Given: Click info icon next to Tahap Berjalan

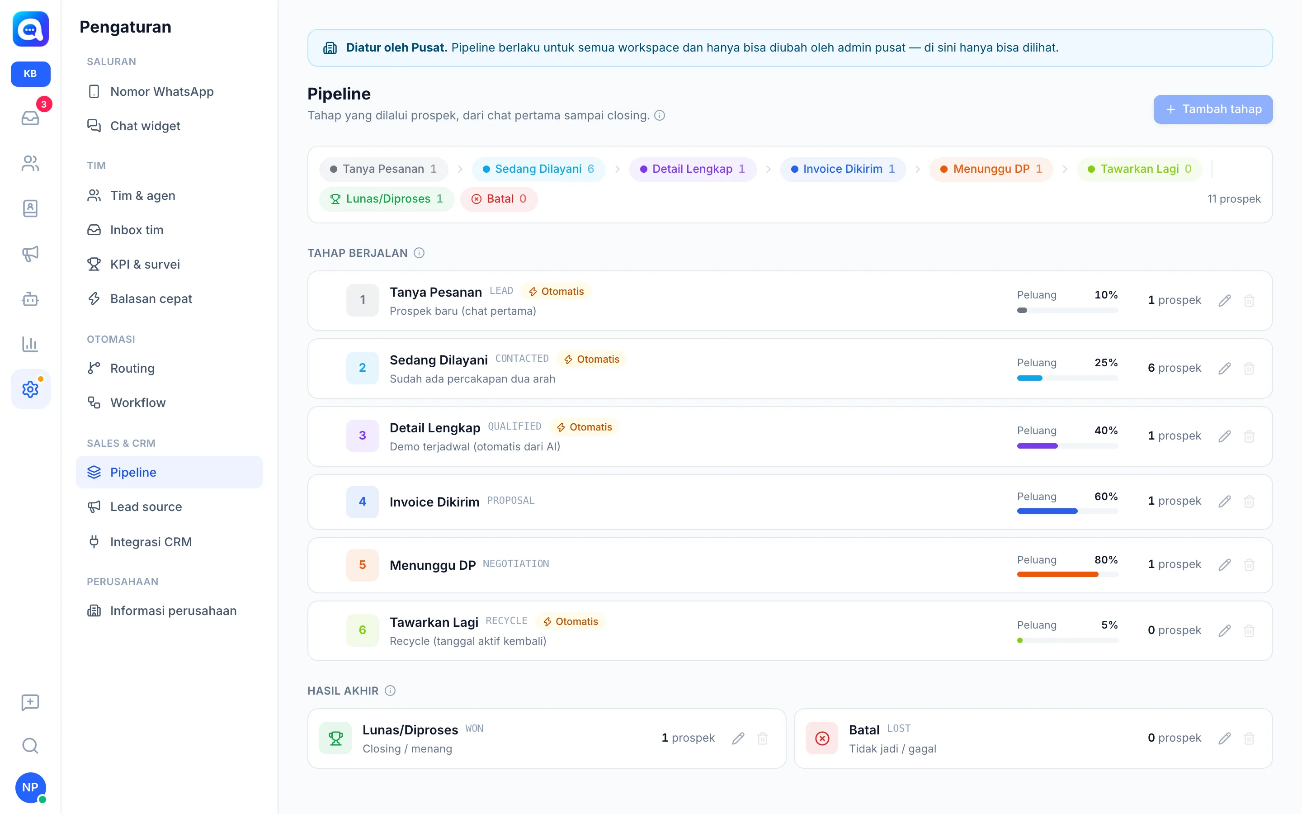Looking at the screenshot, I should pos(419,253).
